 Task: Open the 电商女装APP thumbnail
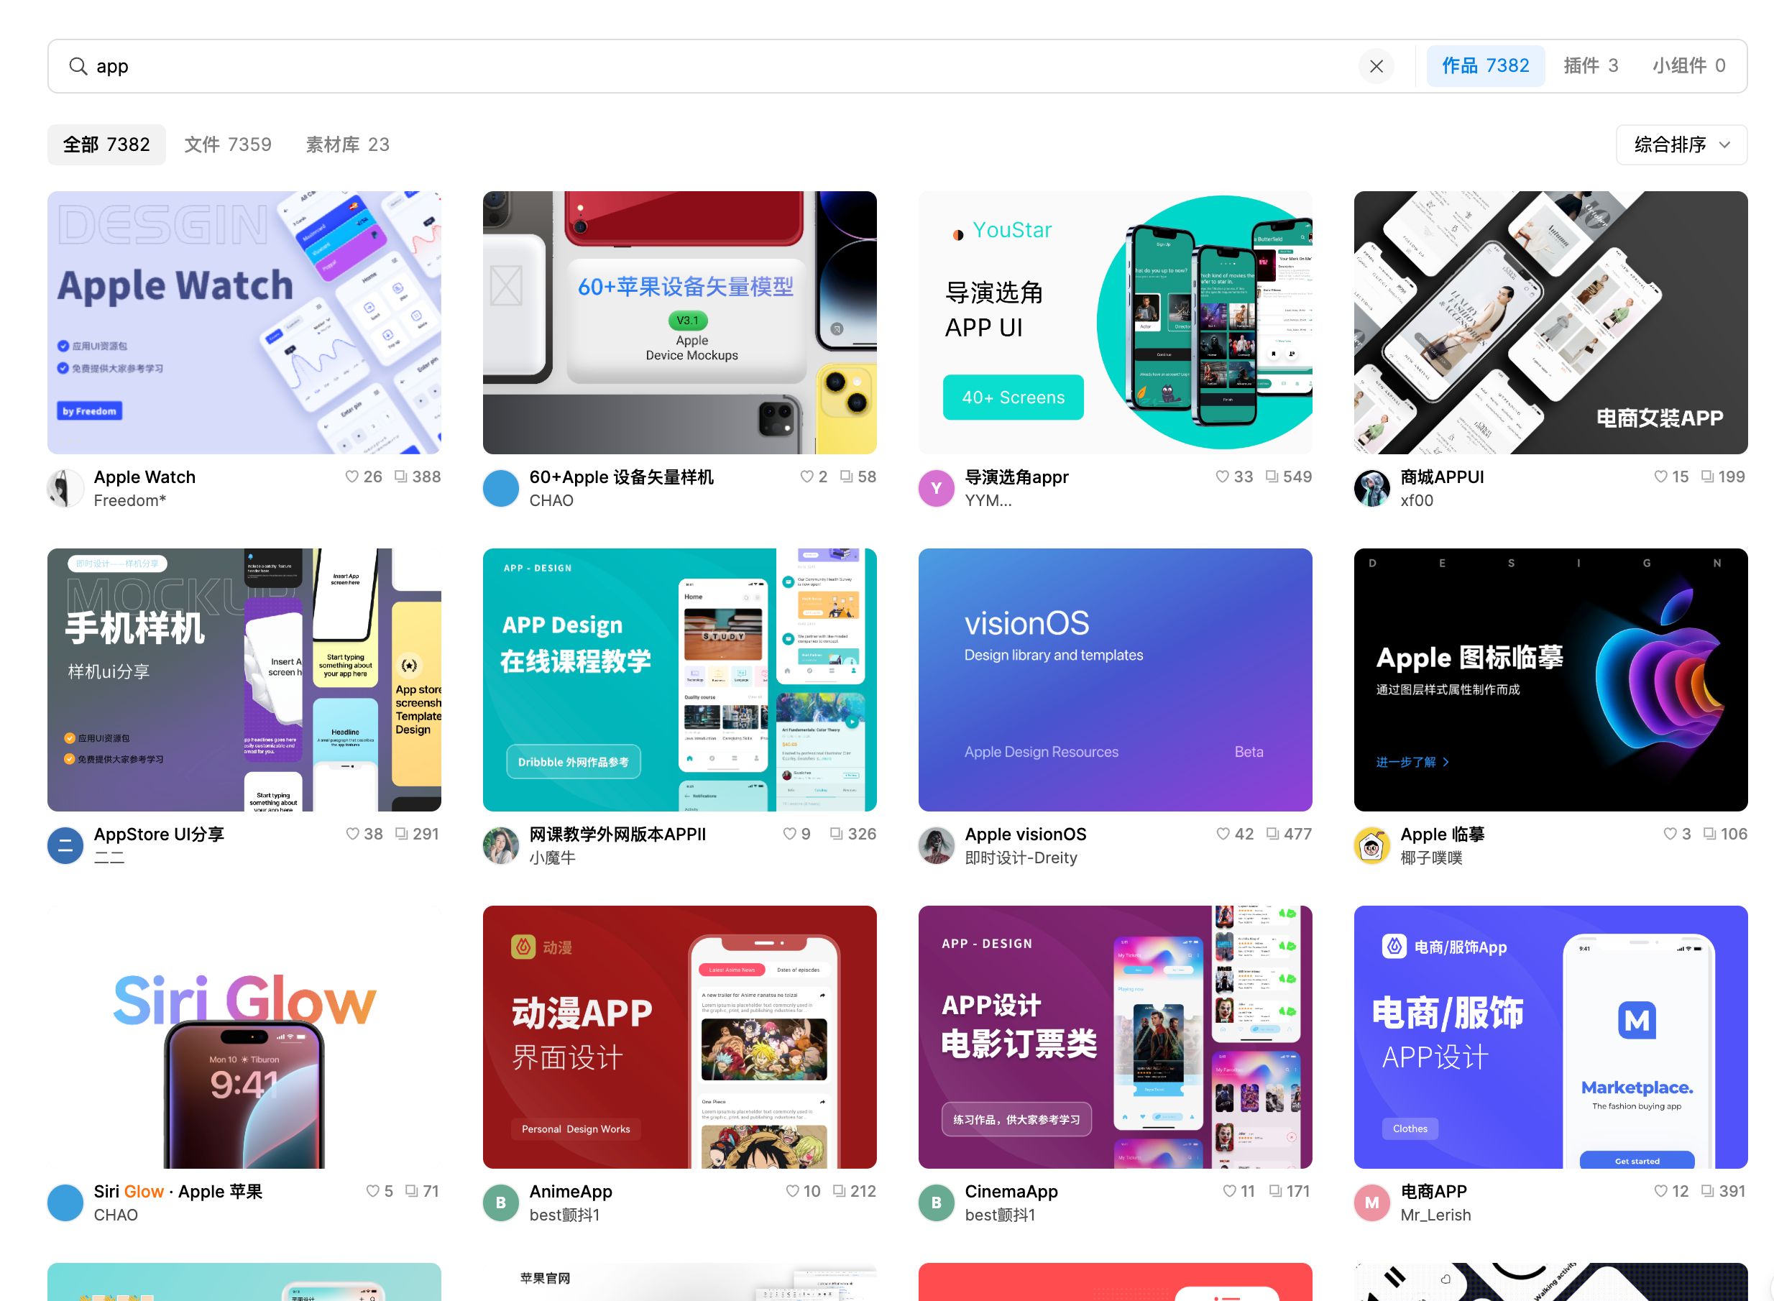pyautogui.click(x=1550, y=322)
